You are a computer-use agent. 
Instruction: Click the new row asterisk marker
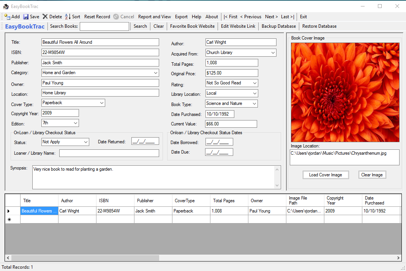[9, 220]
